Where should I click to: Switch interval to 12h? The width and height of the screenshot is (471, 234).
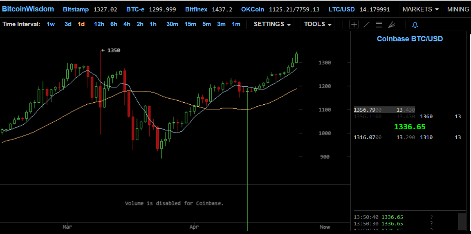pyautogui.click(x=99, y=24)
